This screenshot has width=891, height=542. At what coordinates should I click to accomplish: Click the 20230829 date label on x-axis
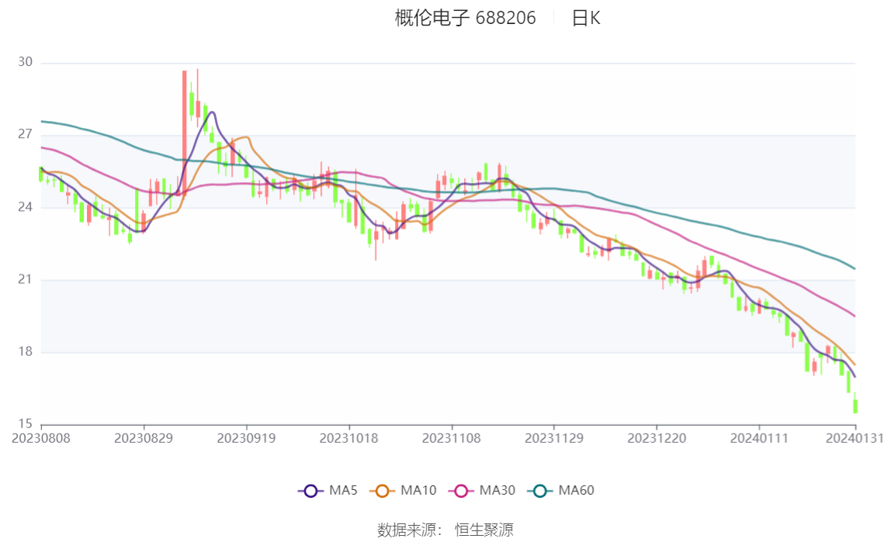pyautogui.click(x=144, y=438)
